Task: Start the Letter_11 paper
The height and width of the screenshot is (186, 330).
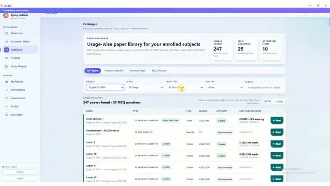Action: (x=277, y=167)
